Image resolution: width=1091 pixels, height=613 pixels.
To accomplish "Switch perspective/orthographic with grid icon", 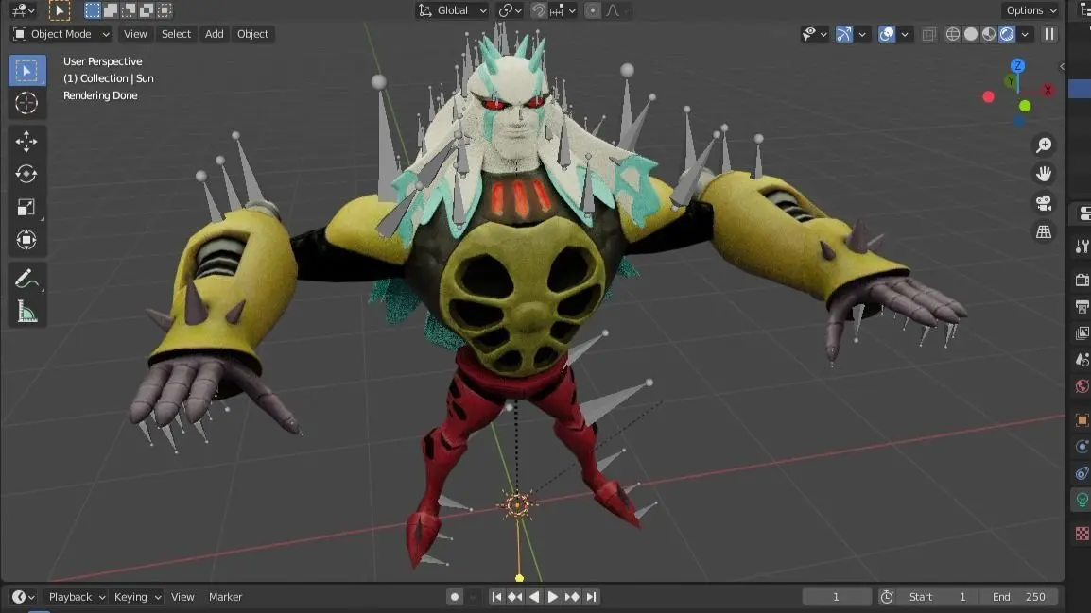I will [1044, 232].
